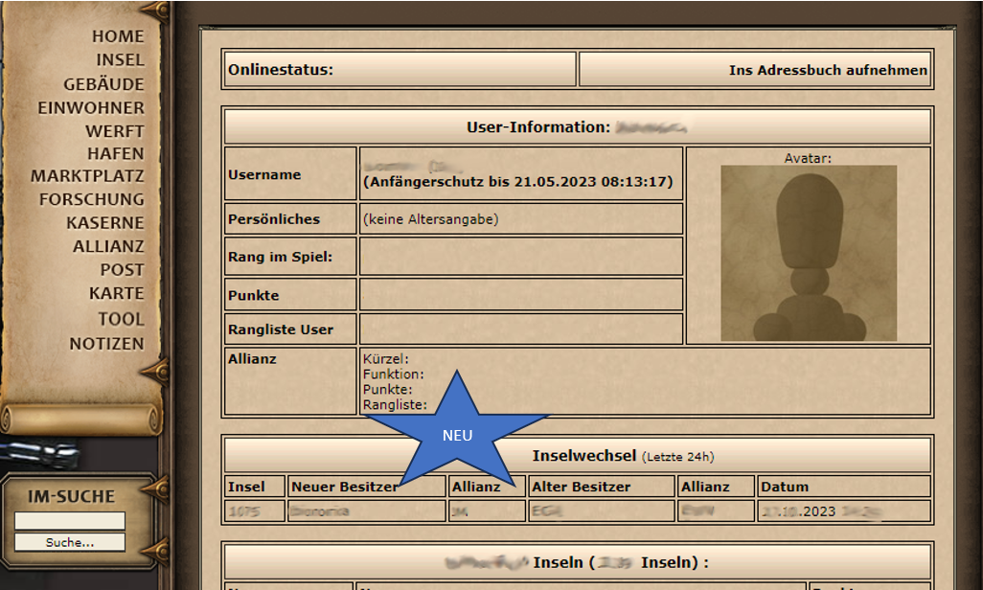
Task: Open NOTIZEN notes
Action: pos(106,343)
